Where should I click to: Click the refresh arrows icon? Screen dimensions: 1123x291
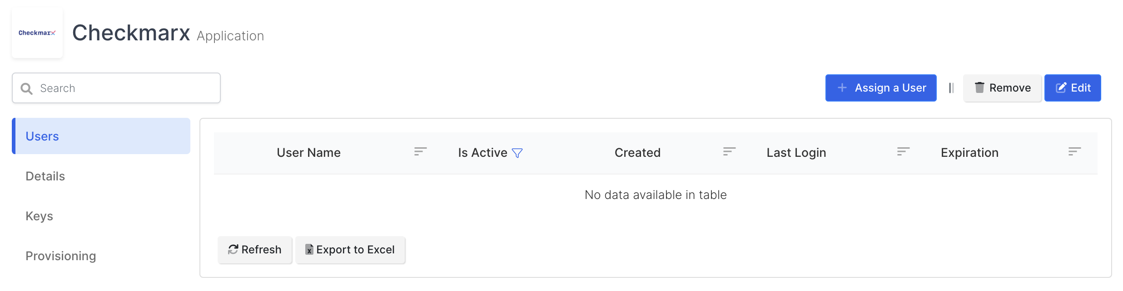[233, 249]
